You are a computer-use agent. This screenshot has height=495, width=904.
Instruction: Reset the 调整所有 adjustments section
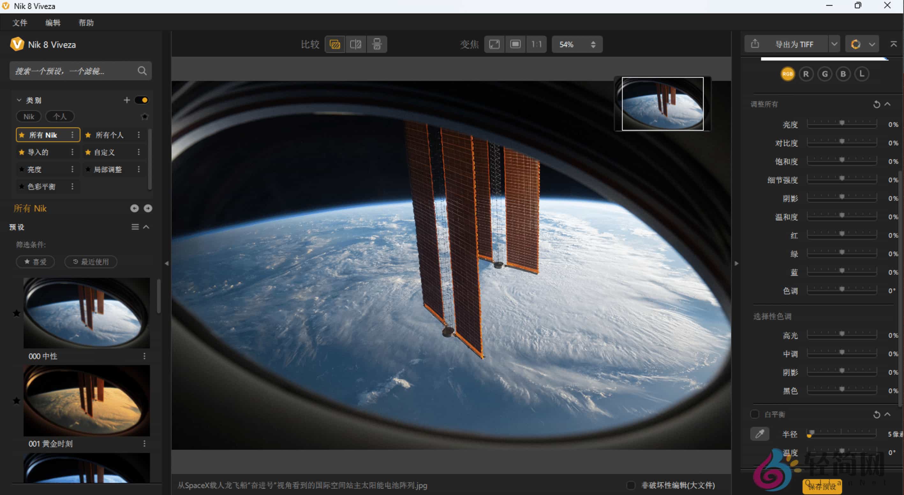point(876,104)
